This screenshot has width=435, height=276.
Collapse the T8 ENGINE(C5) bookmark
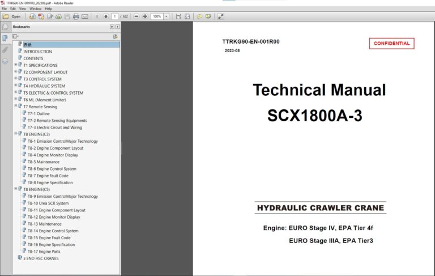[16, 189]
